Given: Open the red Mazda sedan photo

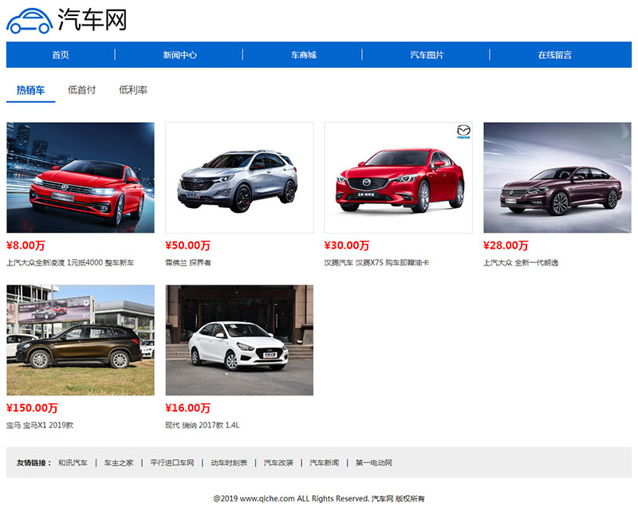Looking at the screenshot, I should tap(398, 178).
